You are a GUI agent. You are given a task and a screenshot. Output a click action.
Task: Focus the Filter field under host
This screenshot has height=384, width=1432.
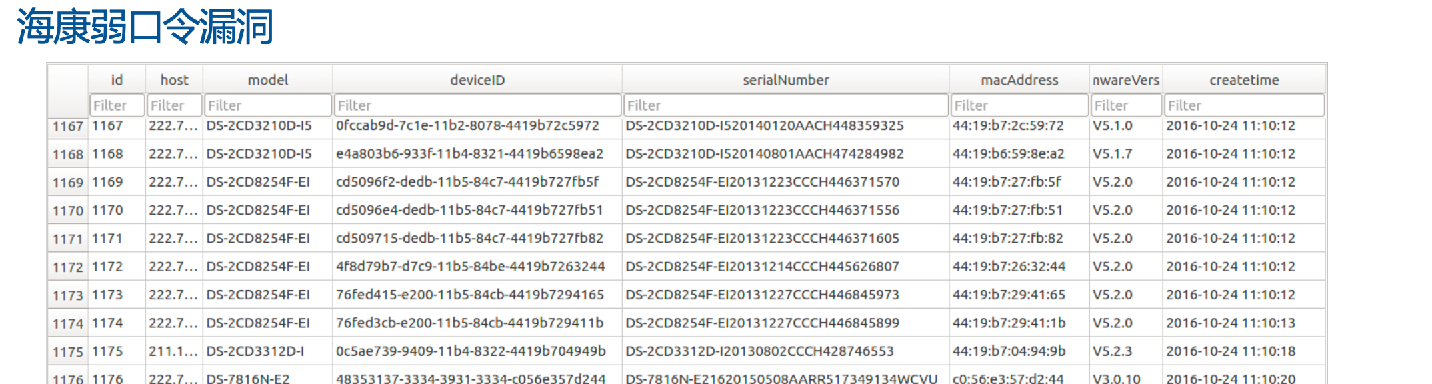pyautogui.click(x=175, y=105)
